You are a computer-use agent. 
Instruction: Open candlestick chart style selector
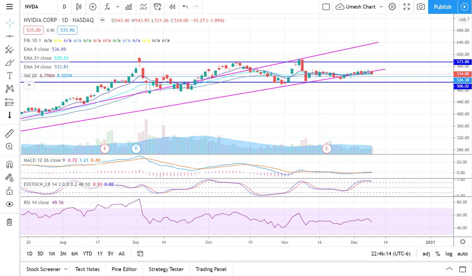coord(79,7)
